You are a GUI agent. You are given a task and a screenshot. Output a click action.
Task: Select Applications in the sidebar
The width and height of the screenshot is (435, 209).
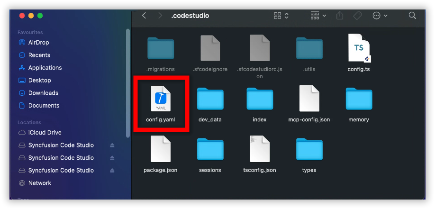coord(45,68)
